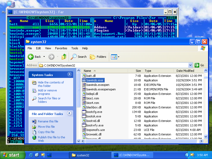Viewport: 212px width, 159px height.
Task: Click the Copy this file link
Action: 46,132
